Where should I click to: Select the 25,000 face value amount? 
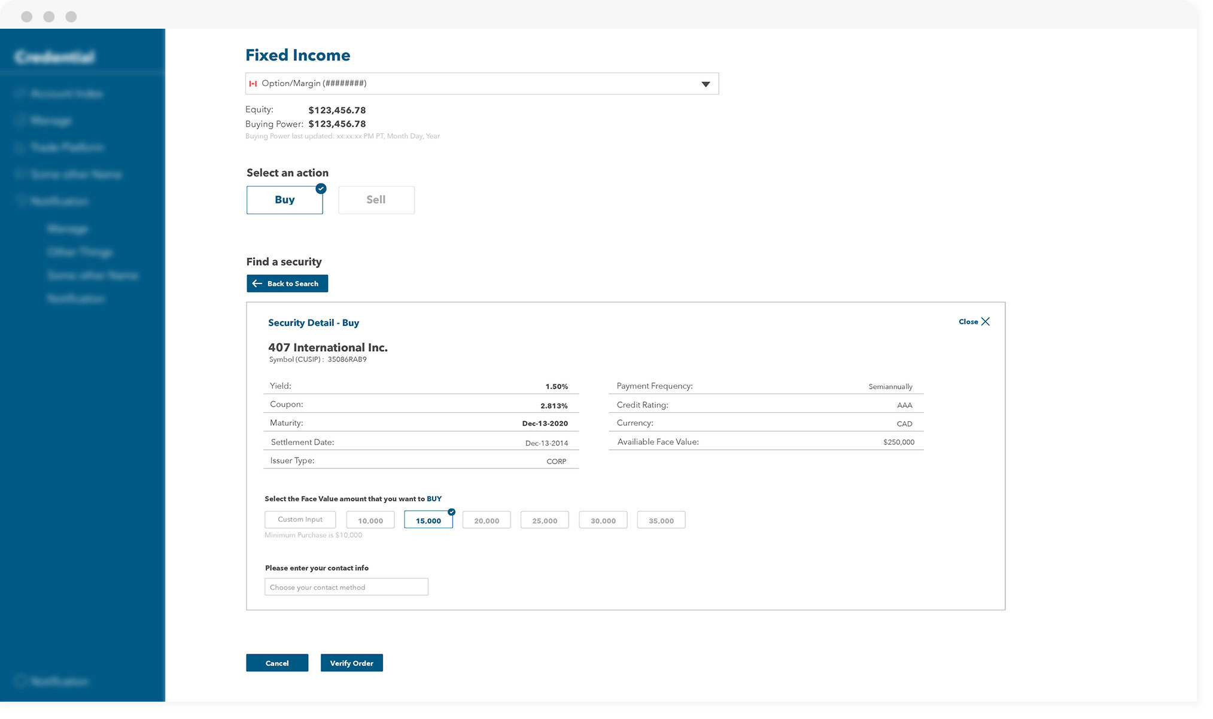[x=544, y=520]
